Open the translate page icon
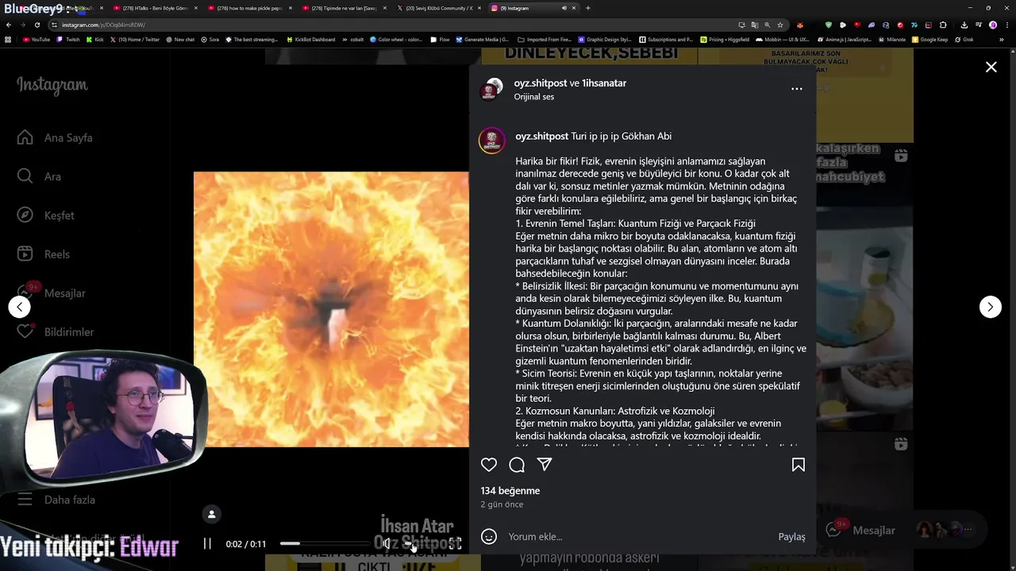This screenshot has width=1016, height=571. coord(754,25)
